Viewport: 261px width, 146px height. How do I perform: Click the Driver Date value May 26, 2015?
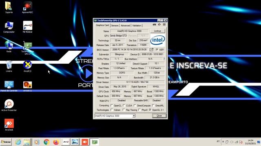coord(120,86)
